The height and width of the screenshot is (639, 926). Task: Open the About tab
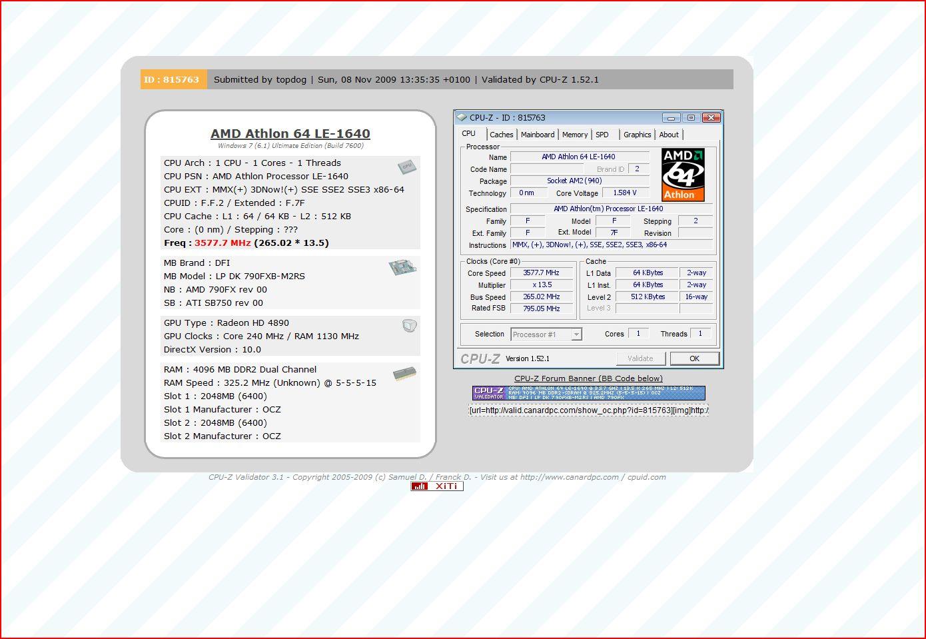(x=669, y=135)
